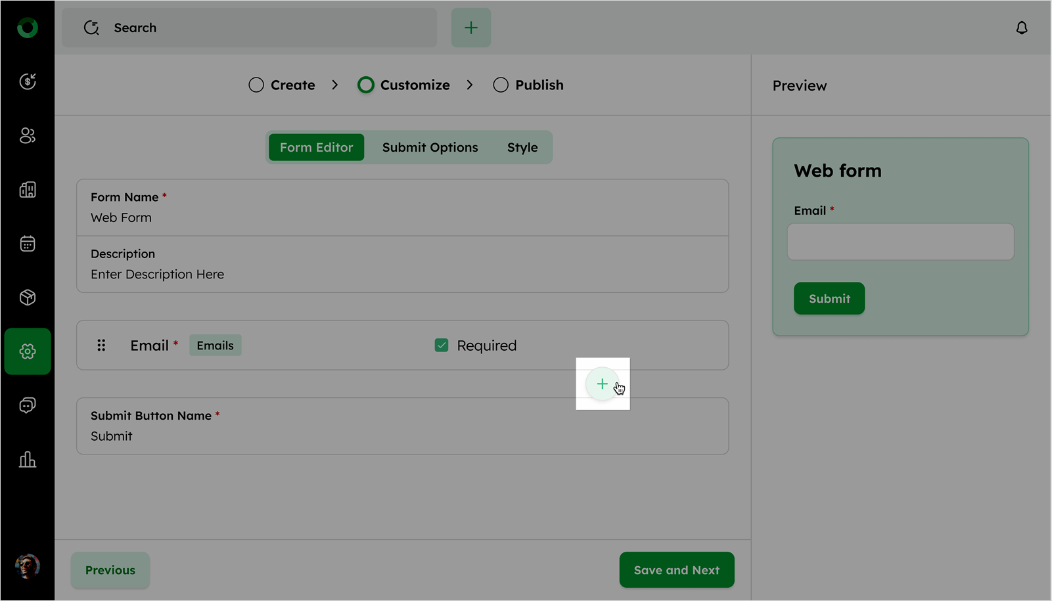Open the settings gear icon
This screenshot has height=601, width=1052.
click(28, 351)
